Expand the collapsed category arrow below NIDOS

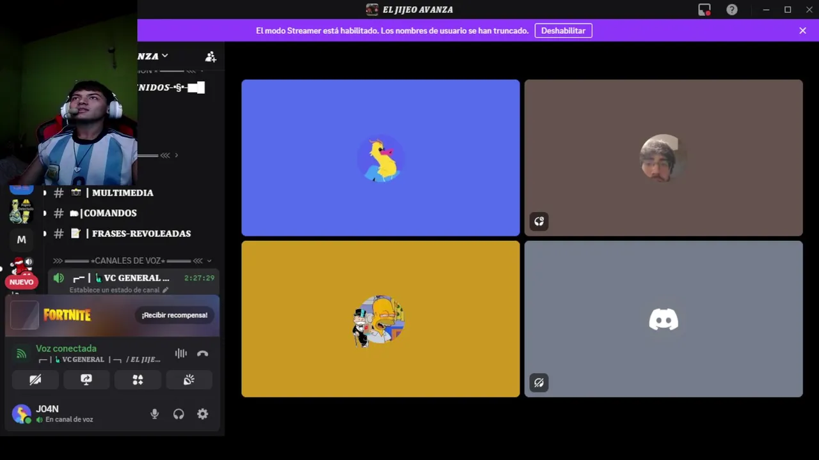tap(176, 155)
